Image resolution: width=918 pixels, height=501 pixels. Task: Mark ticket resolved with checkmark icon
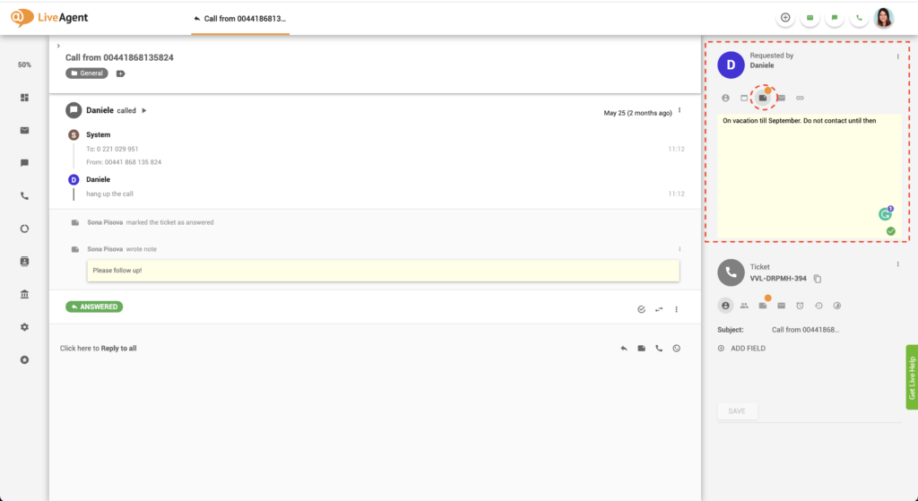(641, 309)
